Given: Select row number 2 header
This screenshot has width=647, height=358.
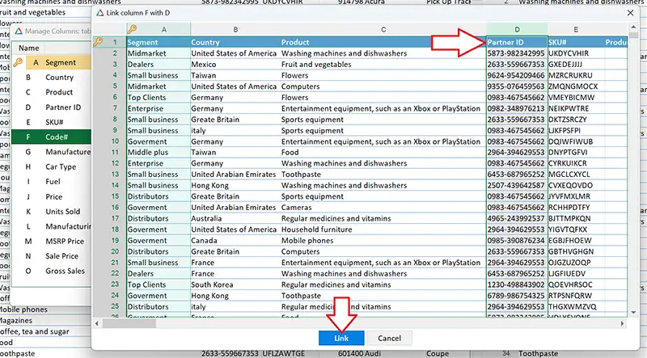Looking at the screenshot, I should 115,53.
